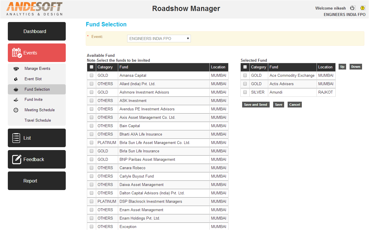The height and width of the screenshot is (230, 369).
Task: Check the Amansa Capital checkbox
Action: [x=91, y=75]
